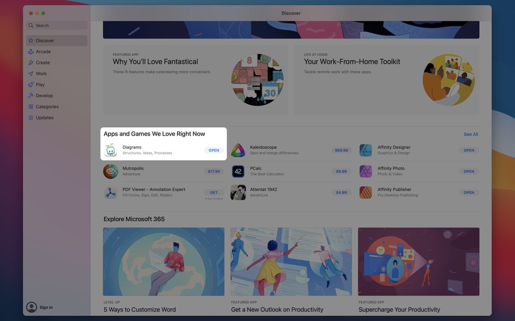The width and height of the screenshot is (515, 321).
Task: Click the PDF Viewer app icon
Action: coord(111,192)
